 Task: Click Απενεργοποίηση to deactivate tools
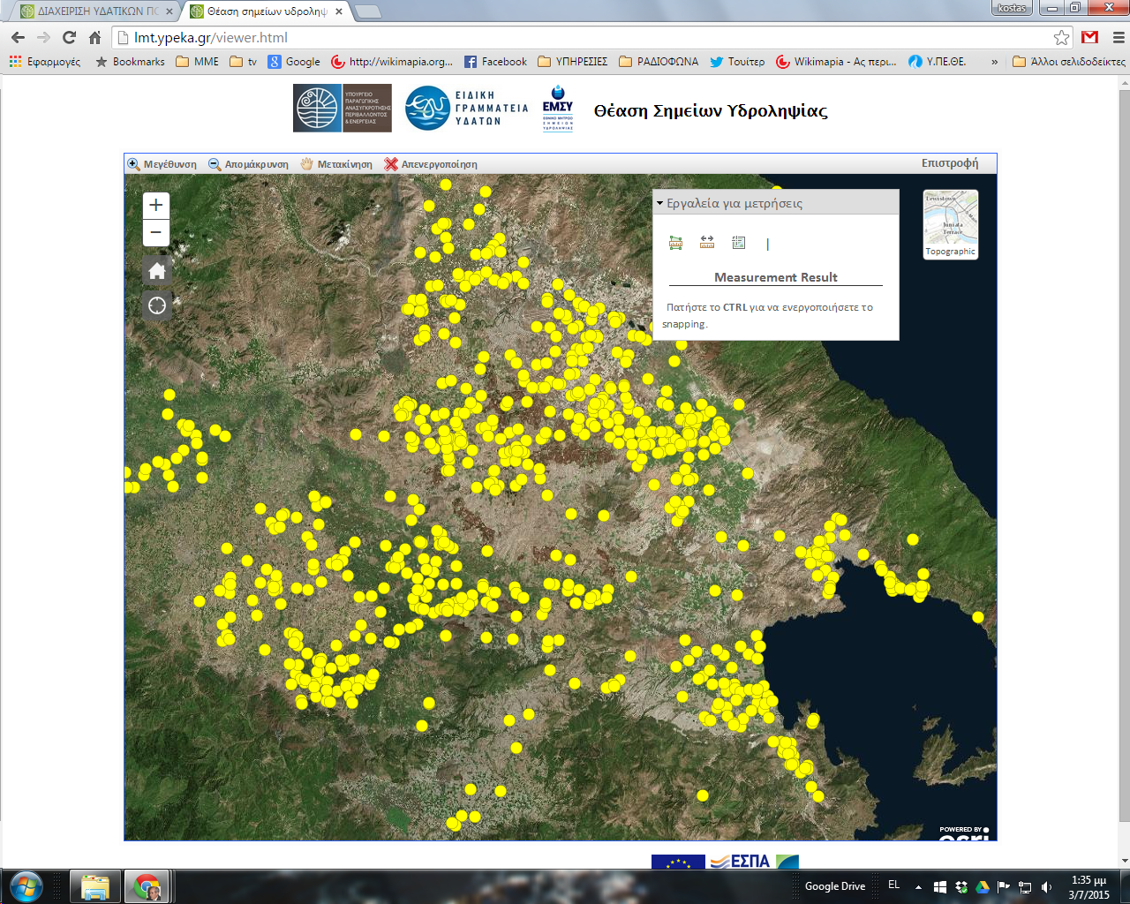pos(431,164)
